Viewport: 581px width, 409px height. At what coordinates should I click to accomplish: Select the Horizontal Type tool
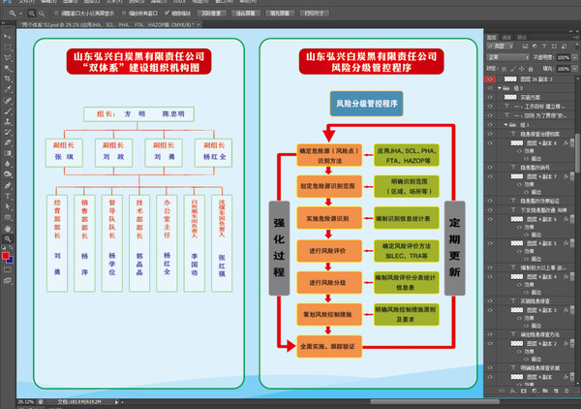pyautogui.click(x=8, y=196)
